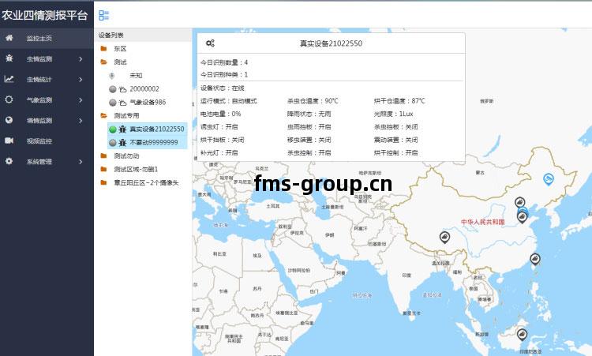Click the 设备列表 panel header
This screenshot has width=592, height=356.
(x=111, y=35)
